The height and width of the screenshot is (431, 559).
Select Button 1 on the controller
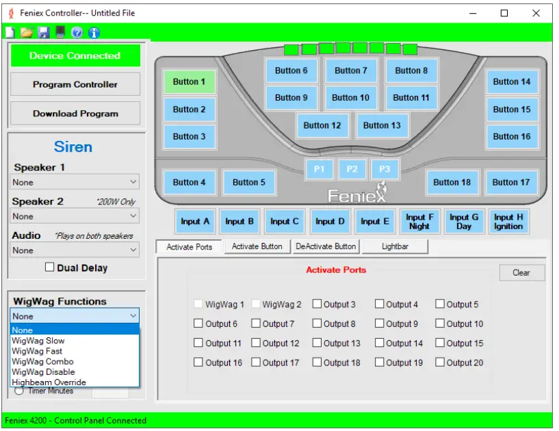point(190,82)
